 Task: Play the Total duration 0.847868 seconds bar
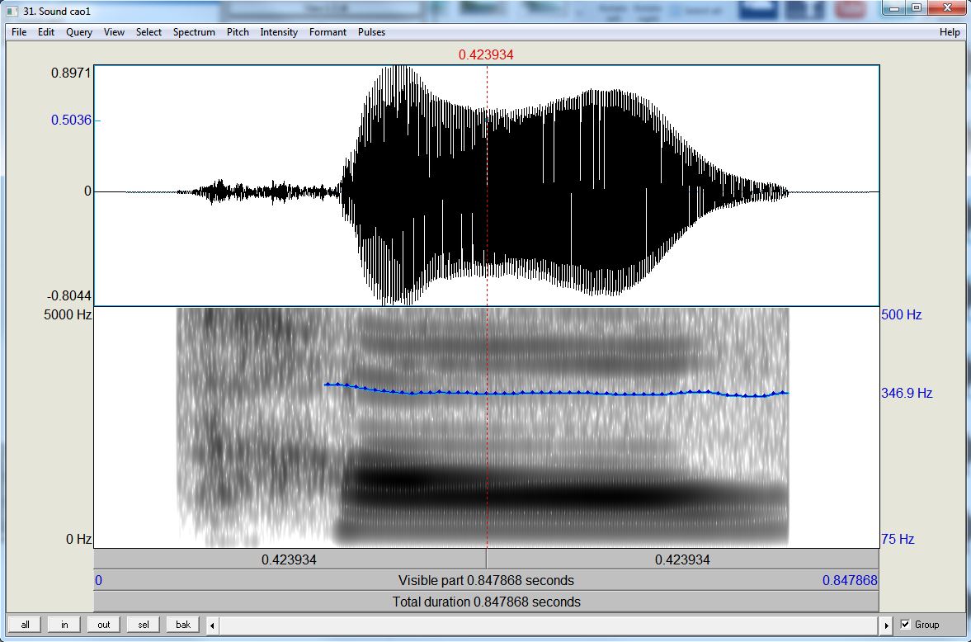(x=486, y=602)
